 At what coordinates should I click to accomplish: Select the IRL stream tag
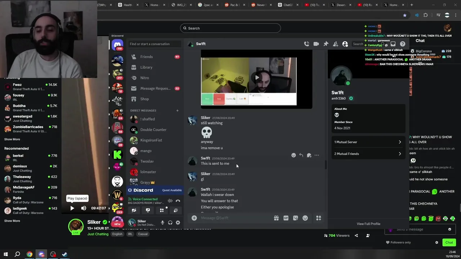click(130, 234)
